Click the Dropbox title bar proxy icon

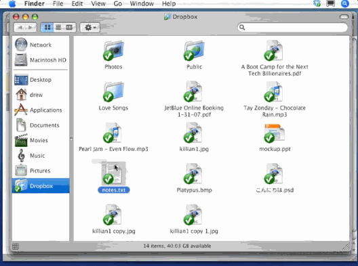167,17
